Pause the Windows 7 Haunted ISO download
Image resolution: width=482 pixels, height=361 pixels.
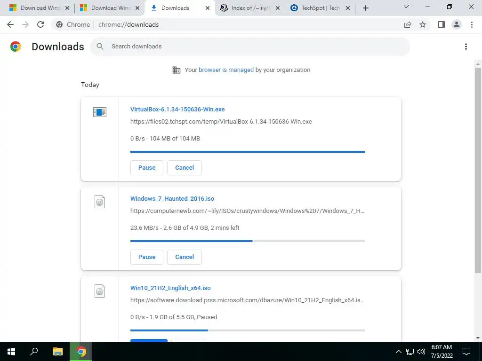pyautogui.click(x=147, y=257)
